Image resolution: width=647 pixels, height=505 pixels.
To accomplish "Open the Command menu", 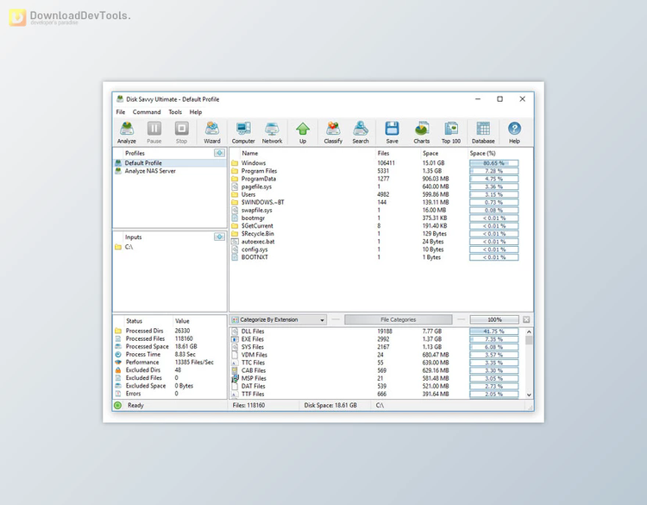I will [147, 112].
